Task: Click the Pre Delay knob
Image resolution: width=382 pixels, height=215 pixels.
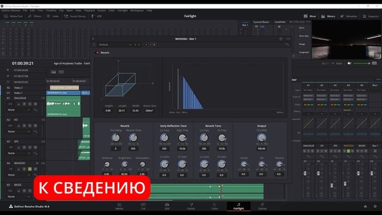Action: 116,138
